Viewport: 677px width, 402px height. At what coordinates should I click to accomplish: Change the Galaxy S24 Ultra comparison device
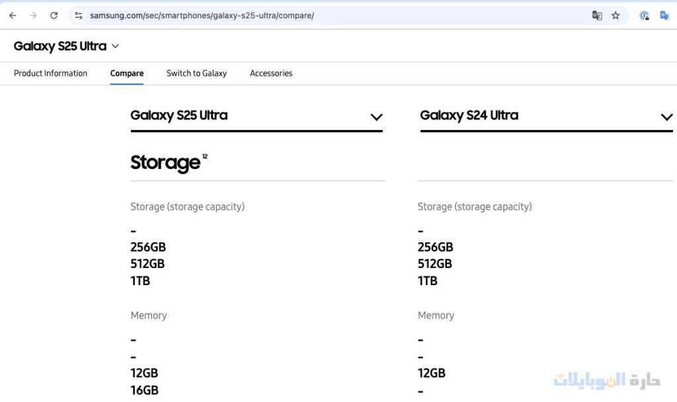click(x=666, y=117)
